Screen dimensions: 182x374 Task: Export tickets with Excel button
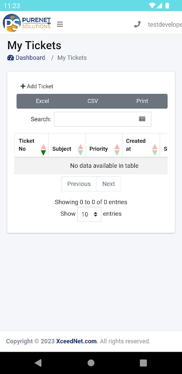tap(42, 101)
